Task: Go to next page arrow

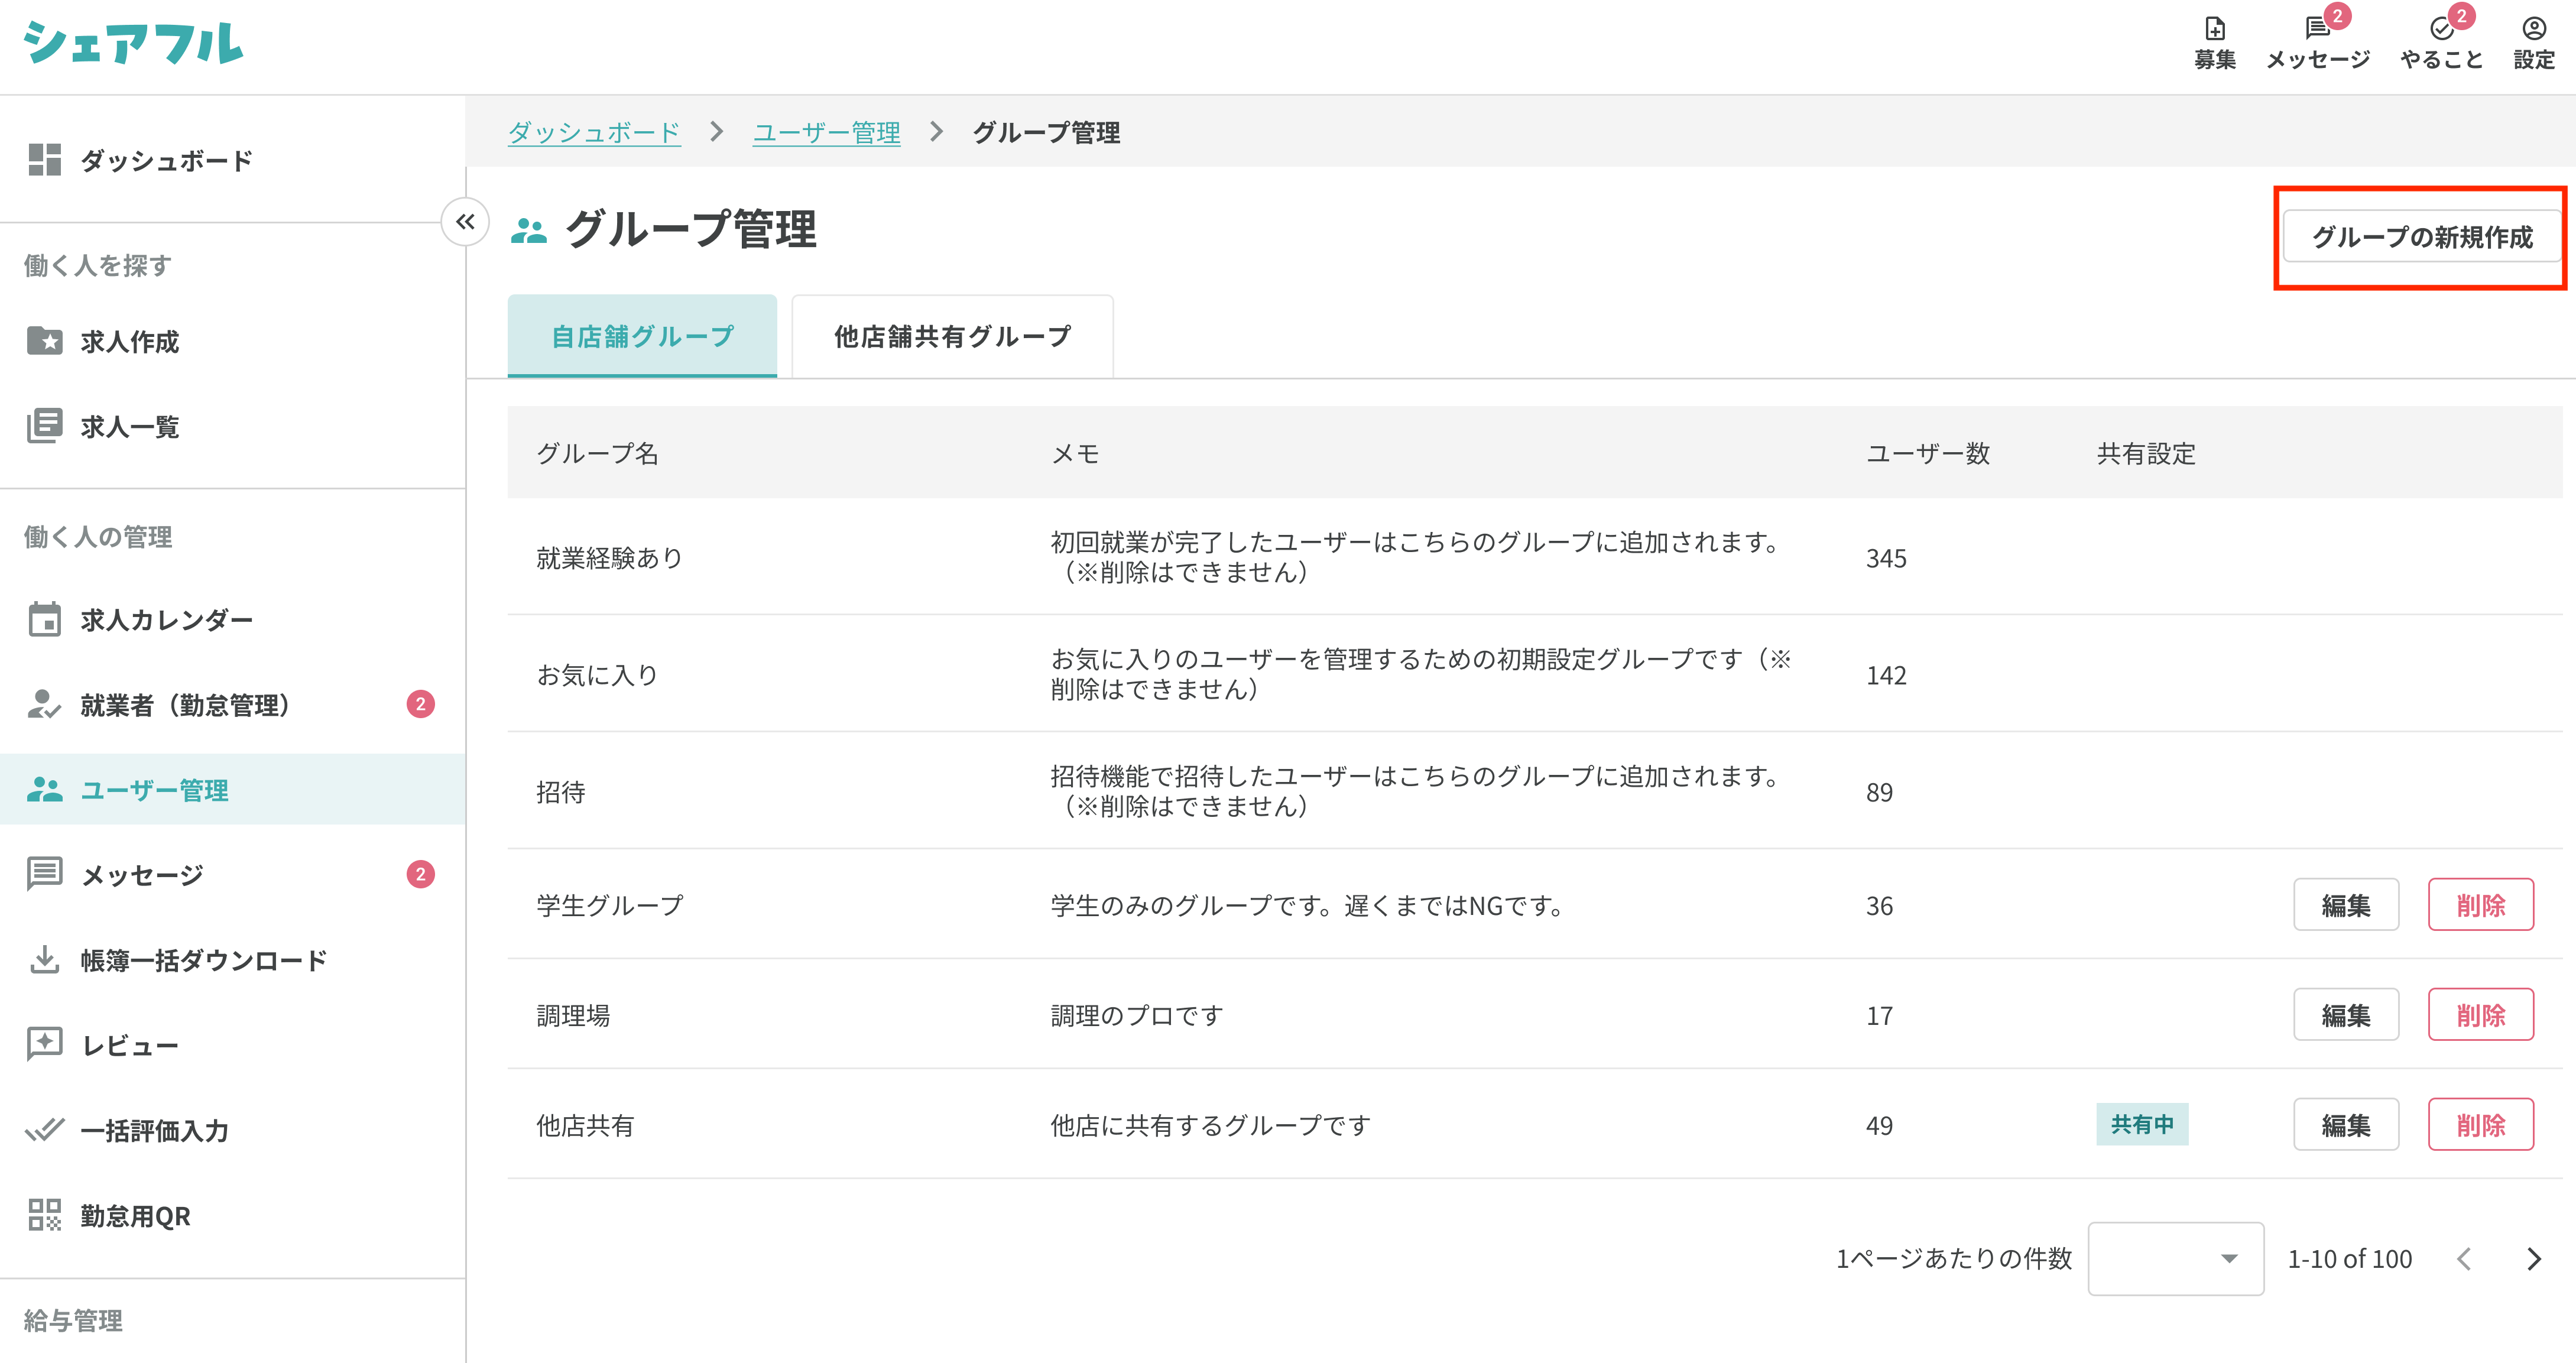Action: pyautogui.click(x=2533, y=1258)
